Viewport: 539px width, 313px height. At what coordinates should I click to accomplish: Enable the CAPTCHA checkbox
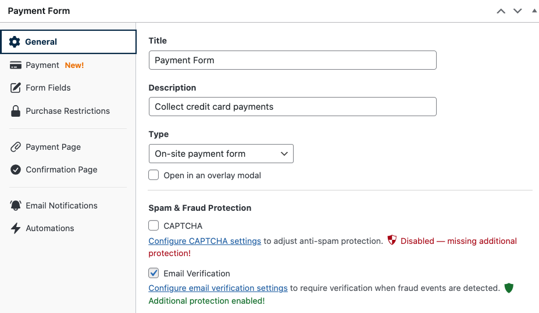154,225
